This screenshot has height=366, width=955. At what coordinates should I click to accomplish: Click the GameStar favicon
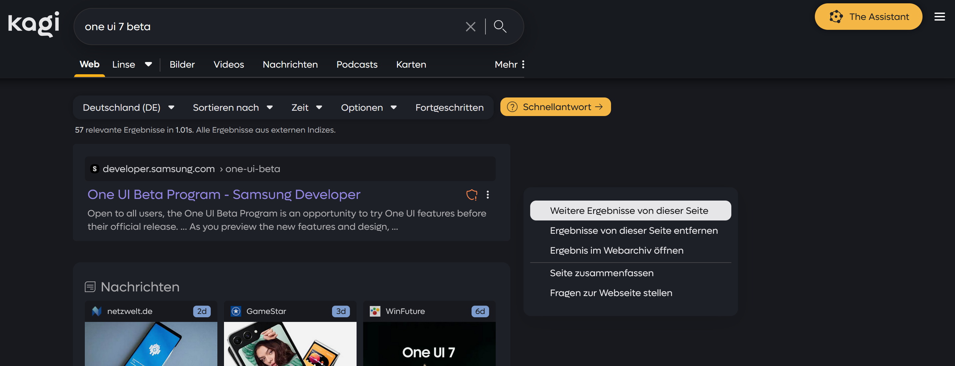(x=236, y=311)
